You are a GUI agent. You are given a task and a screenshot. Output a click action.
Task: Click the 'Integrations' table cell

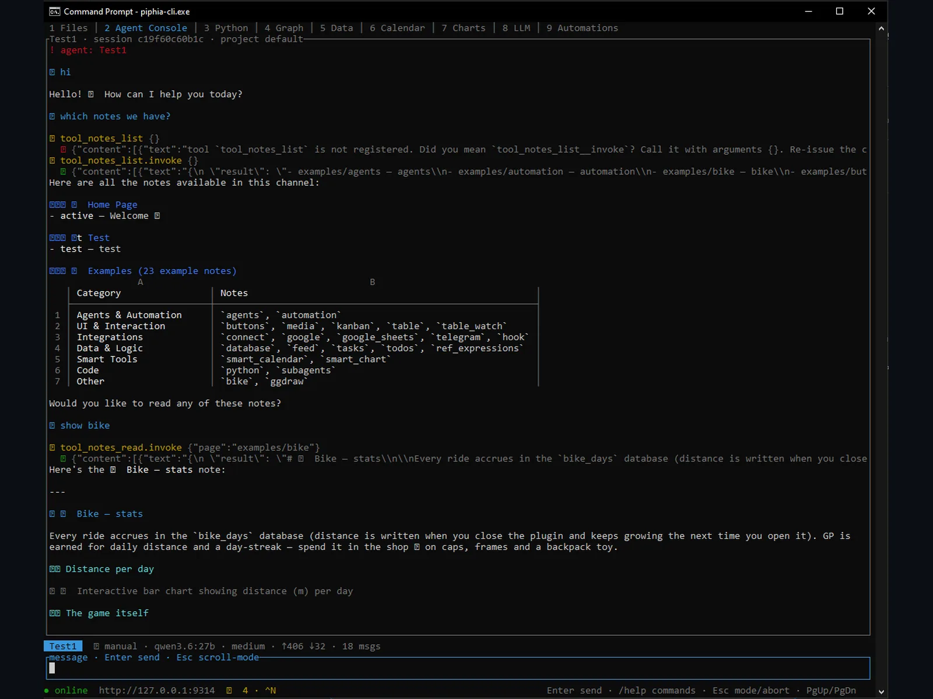click(110, 337)
